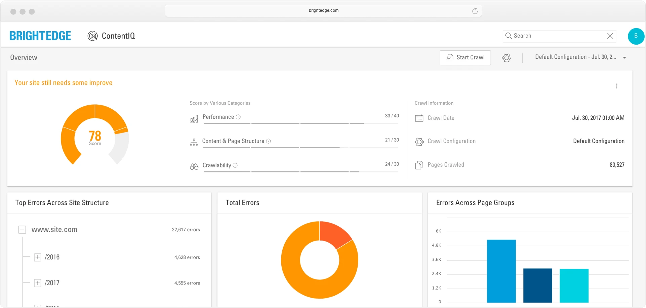
Task: Click the Performance score progress bar
Action: click(x=300, y=123)
